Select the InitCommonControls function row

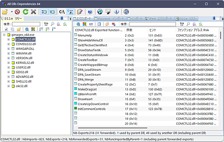tap(146, 109)
